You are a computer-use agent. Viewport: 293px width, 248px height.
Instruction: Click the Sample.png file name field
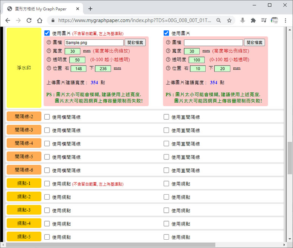pos(94,42)
